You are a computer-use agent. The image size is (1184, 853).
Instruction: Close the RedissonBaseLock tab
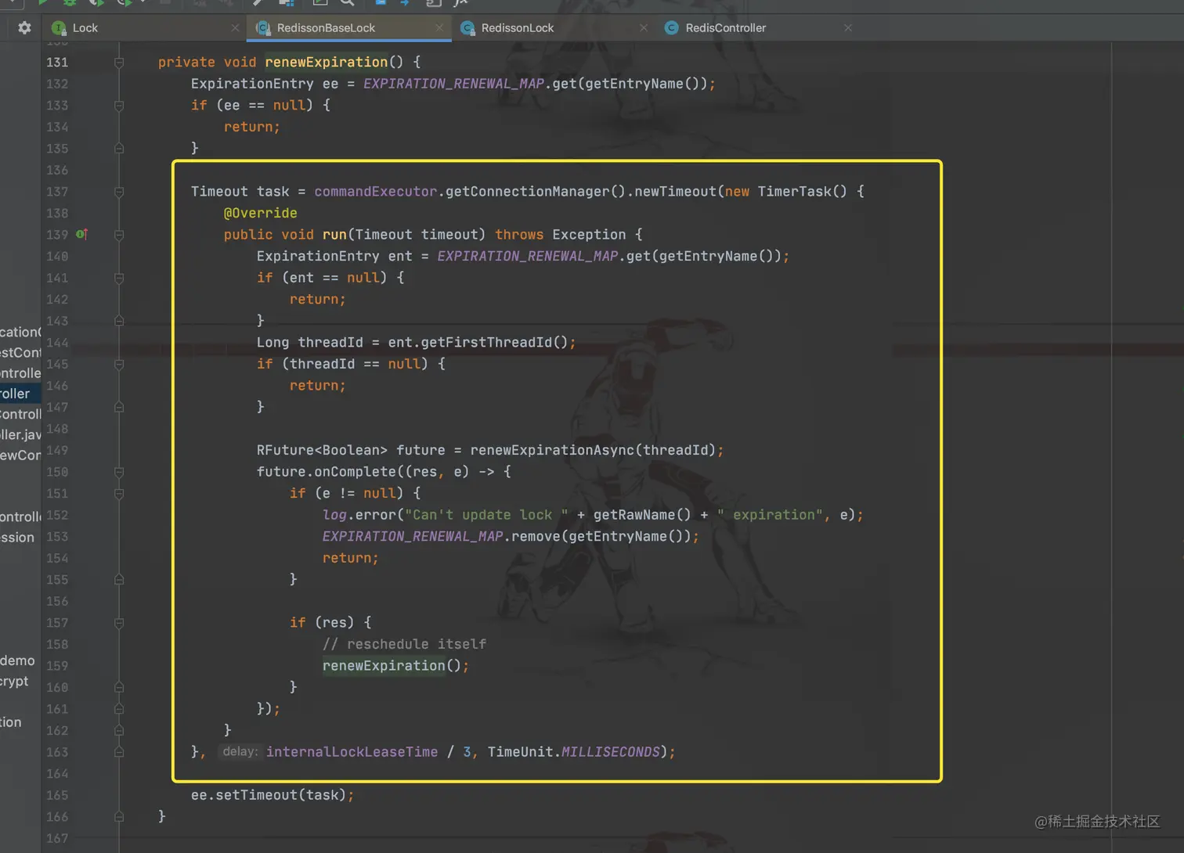(439, 27)
